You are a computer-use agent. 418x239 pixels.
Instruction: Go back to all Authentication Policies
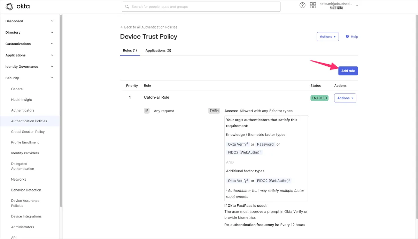click(x=149, y=27)
